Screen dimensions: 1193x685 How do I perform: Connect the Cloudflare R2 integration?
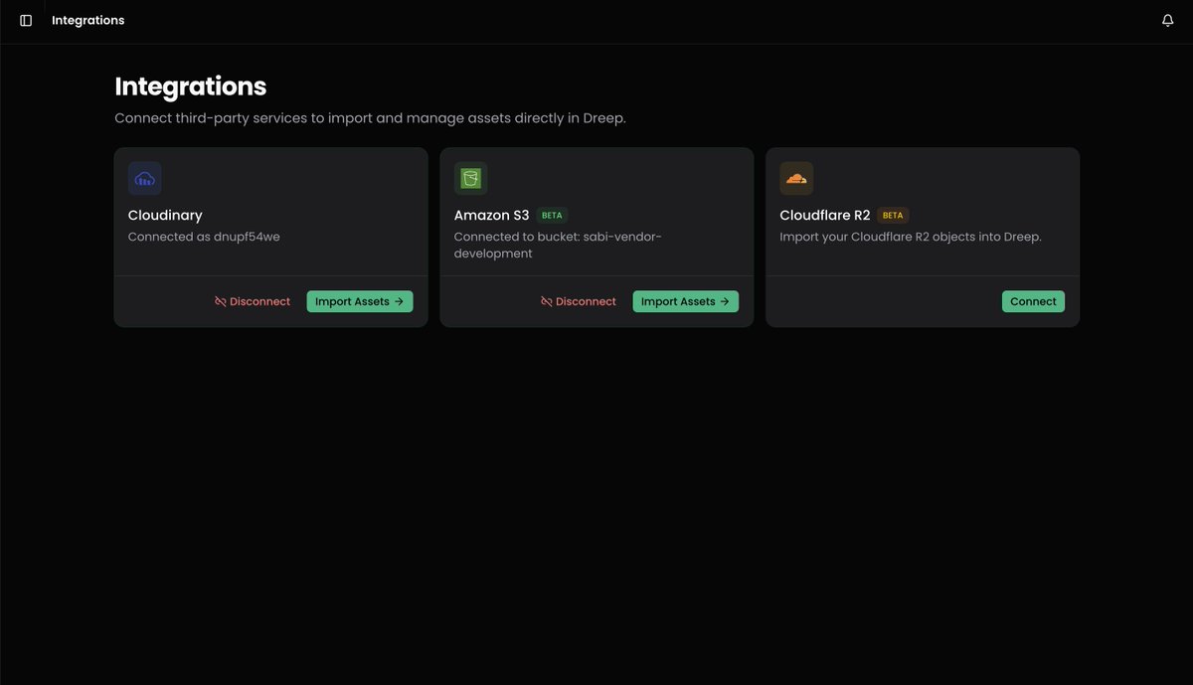[x=1033, y=301]
